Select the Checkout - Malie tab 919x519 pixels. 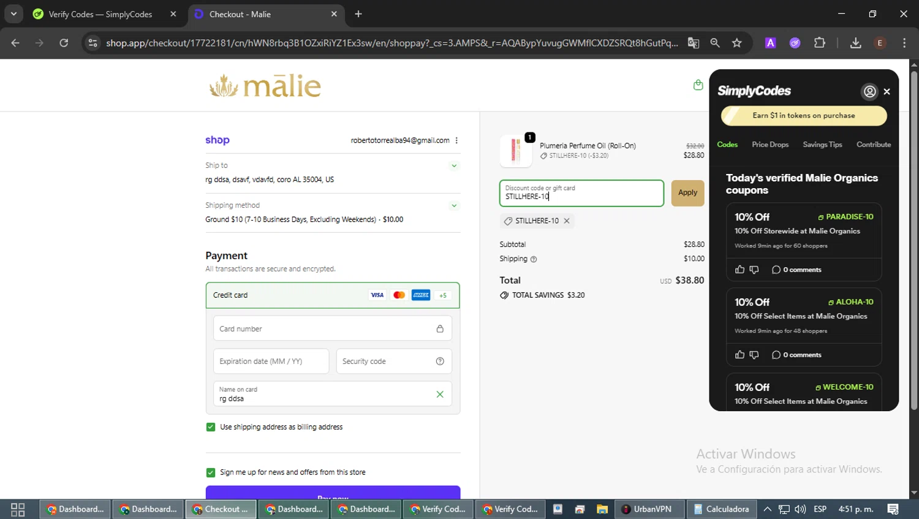[x=266, y=14]
